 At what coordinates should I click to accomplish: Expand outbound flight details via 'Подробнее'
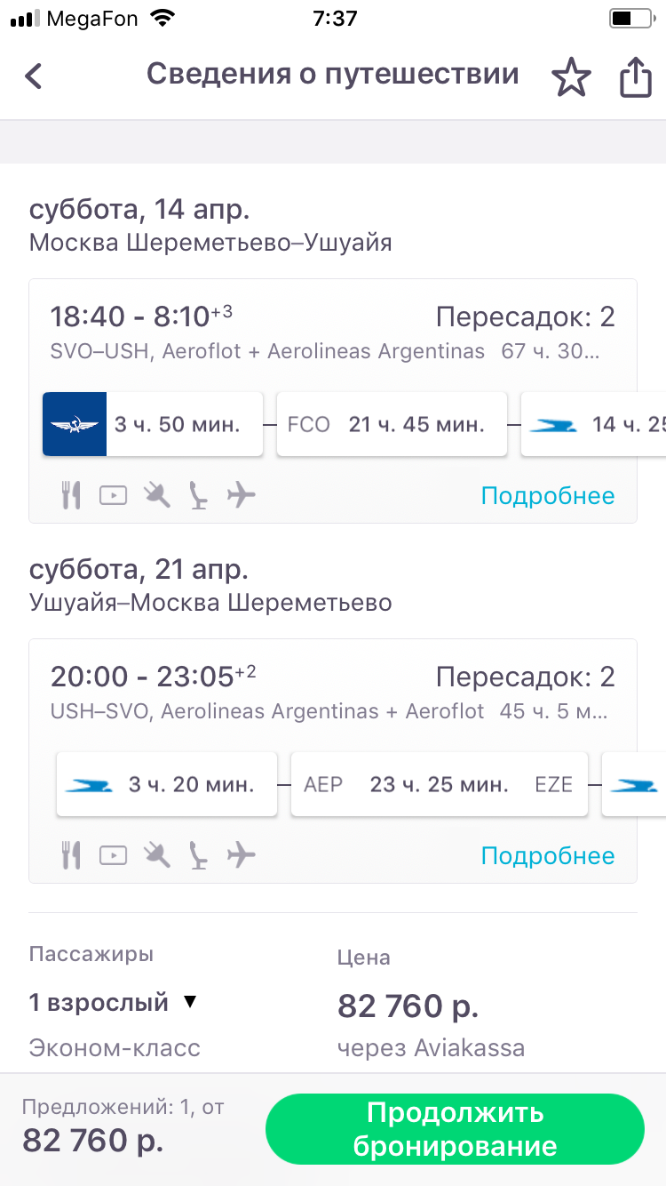547,495
